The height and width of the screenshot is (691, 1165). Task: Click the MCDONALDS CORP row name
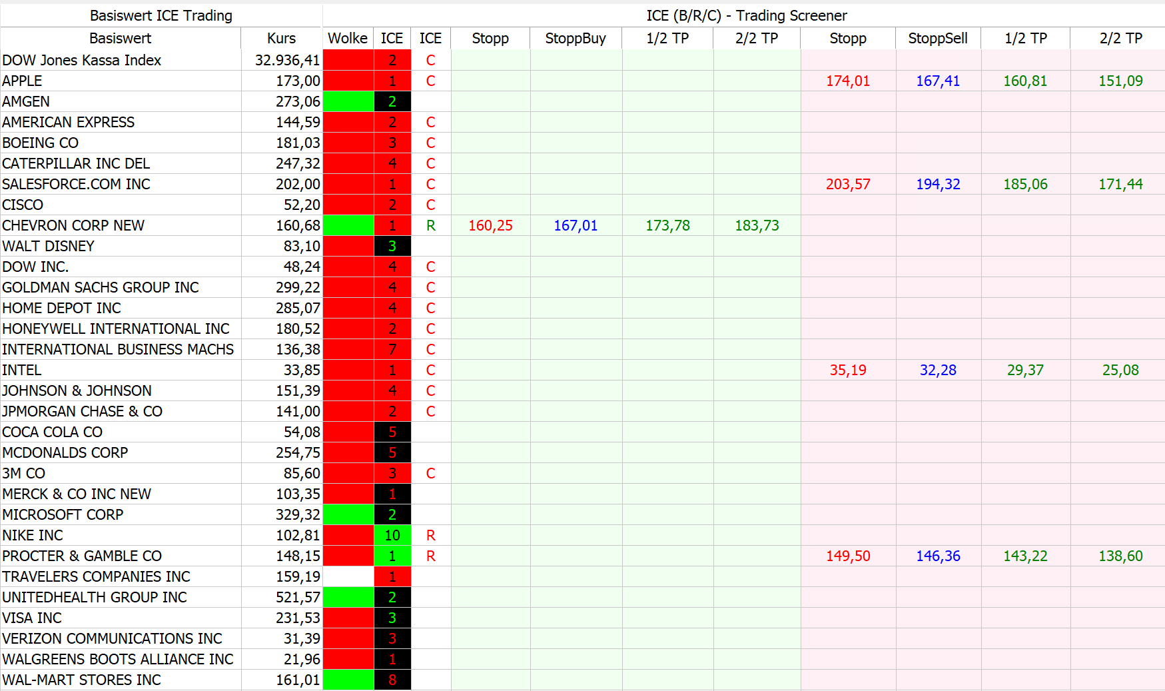(x=65, y=452)
